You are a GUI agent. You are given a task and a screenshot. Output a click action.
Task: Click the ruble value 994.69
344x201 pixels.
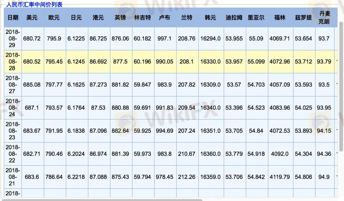coord(165,131)
